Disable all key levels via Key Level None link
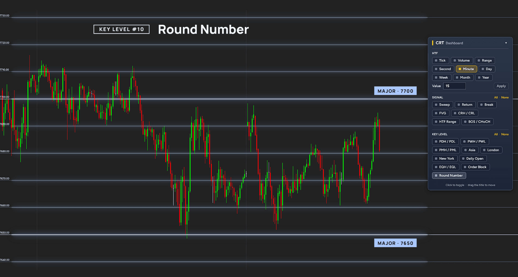The image size is (518, 277). 505,134
